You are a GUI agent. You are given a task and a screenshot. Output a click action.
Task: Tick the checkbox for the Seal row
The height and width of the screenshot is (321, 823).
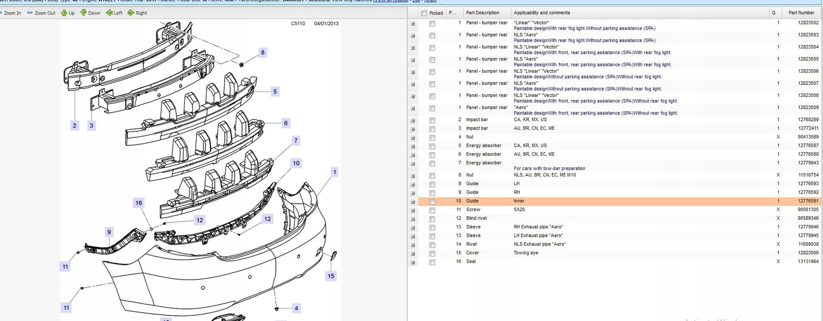432,262
